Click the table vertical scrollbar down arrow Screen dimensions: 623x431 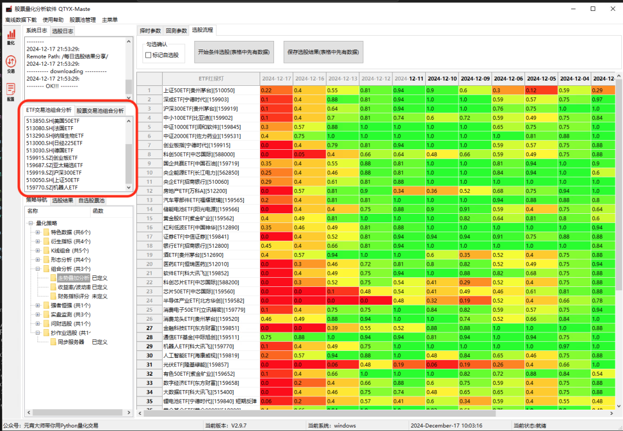(x=618, y=406)
